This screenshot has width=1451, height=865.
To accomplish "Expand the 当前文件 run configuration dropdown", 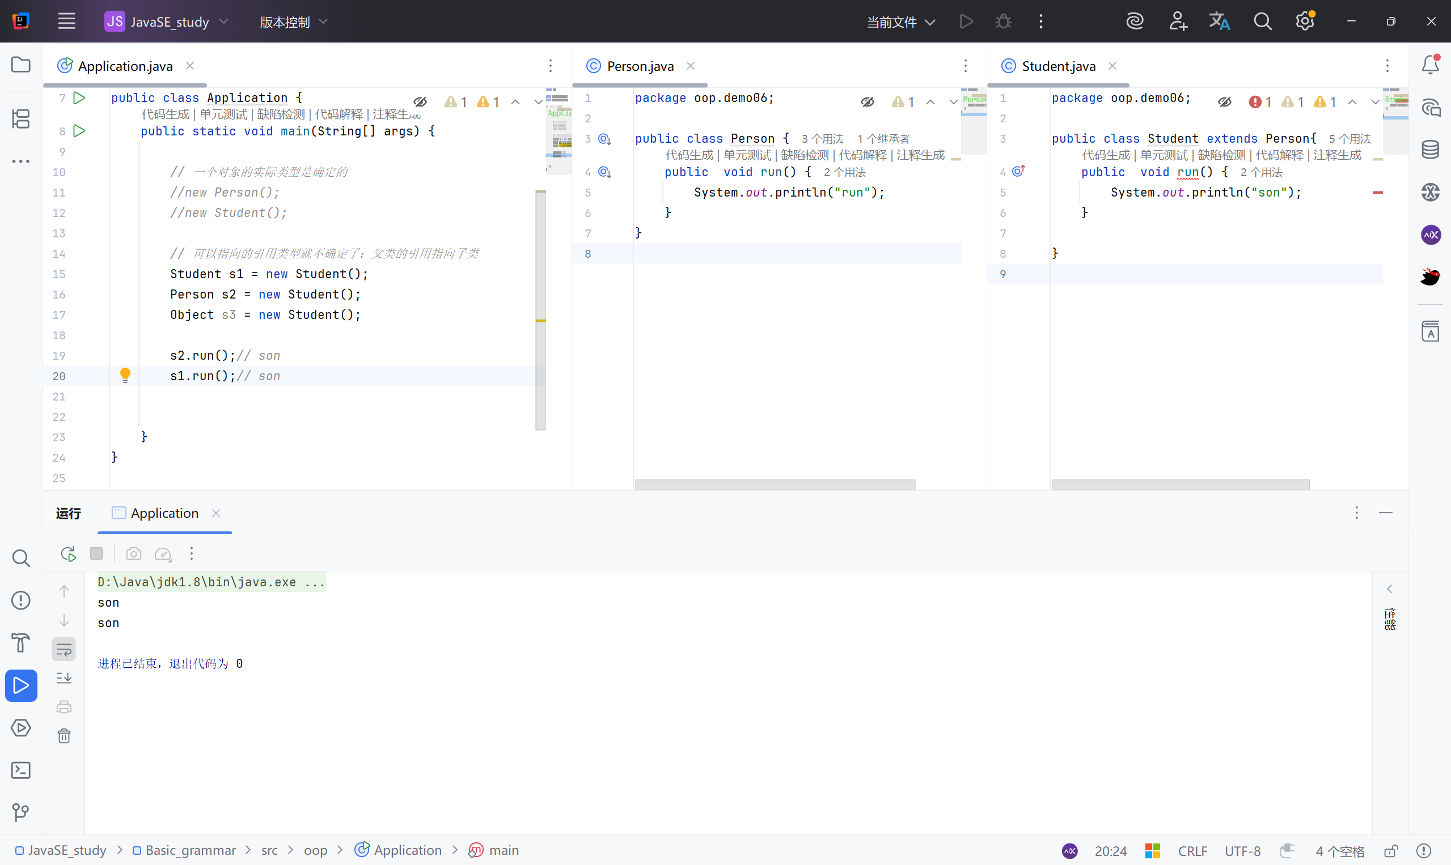I will [901, 22].
